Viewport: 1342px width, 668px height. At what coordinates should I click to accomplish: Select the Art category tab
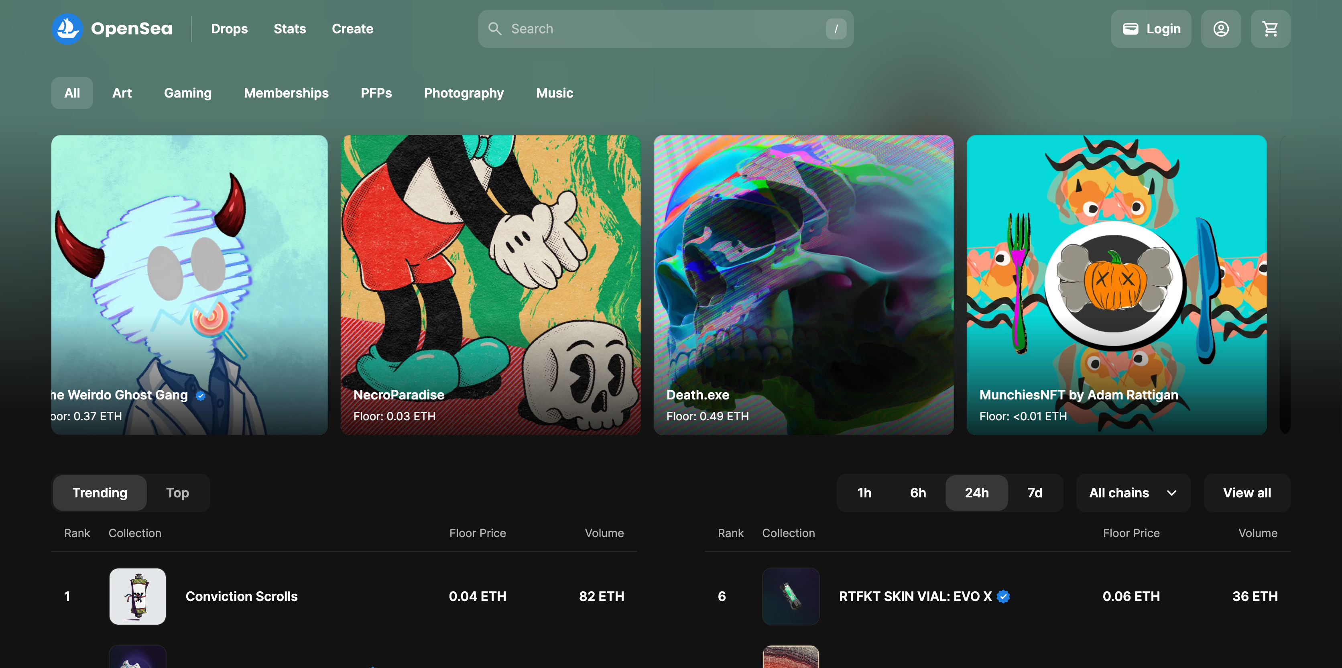(122, 93)
